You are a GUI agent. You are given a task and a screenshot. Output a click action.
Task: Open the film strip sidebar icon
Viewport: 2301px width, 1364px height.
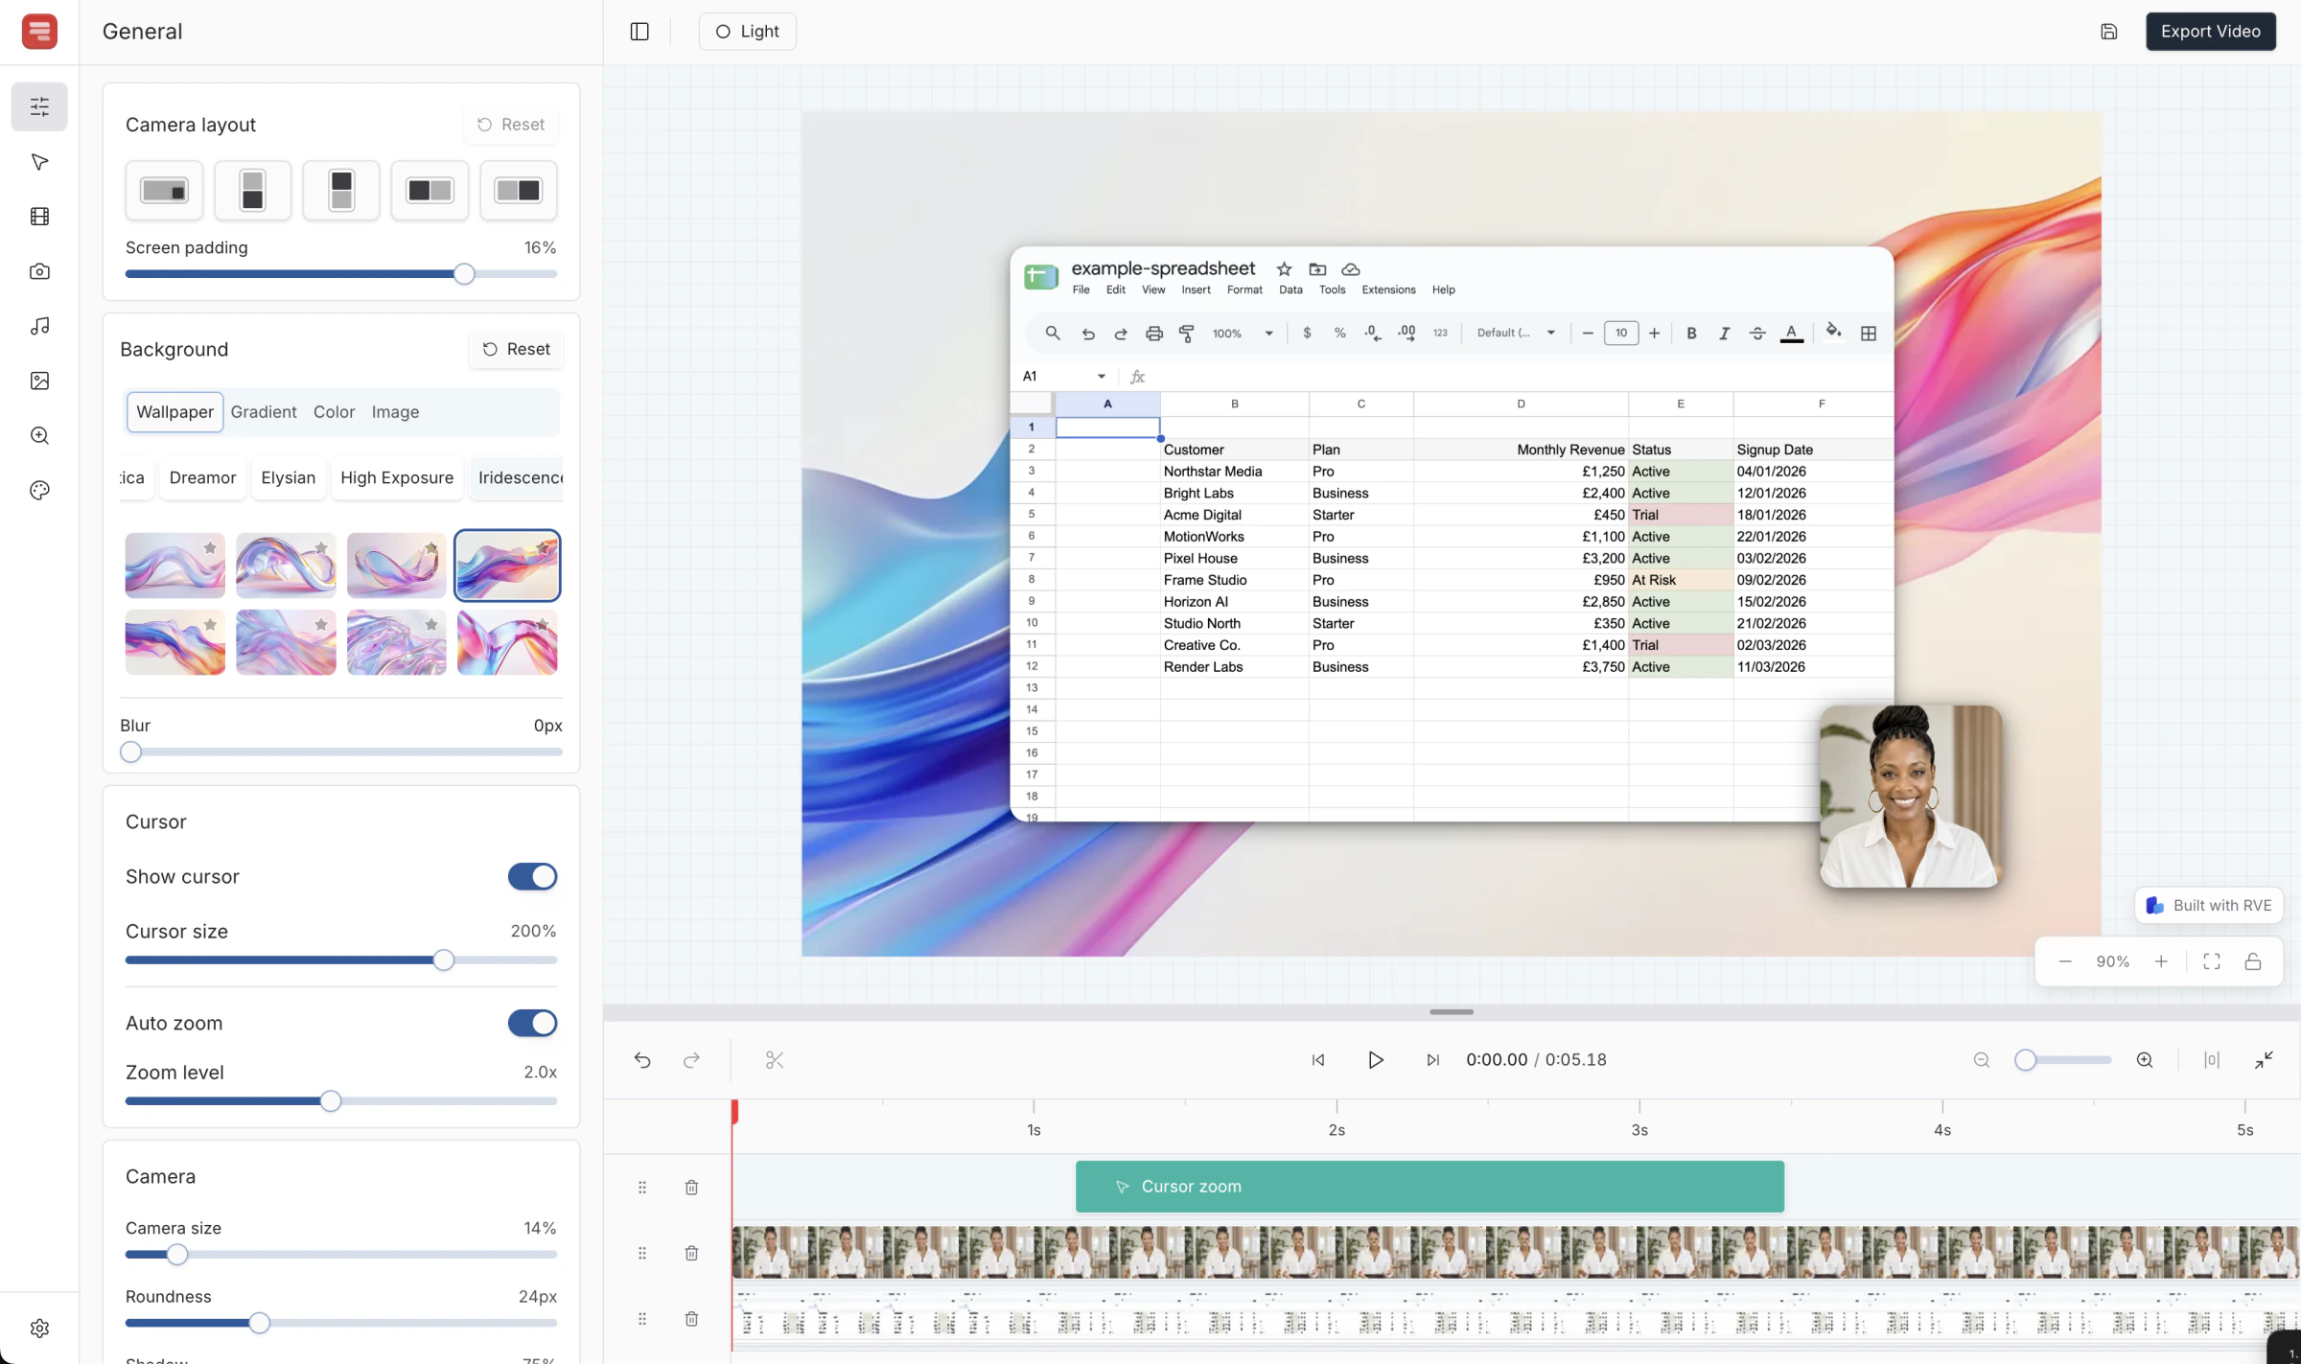39,217
